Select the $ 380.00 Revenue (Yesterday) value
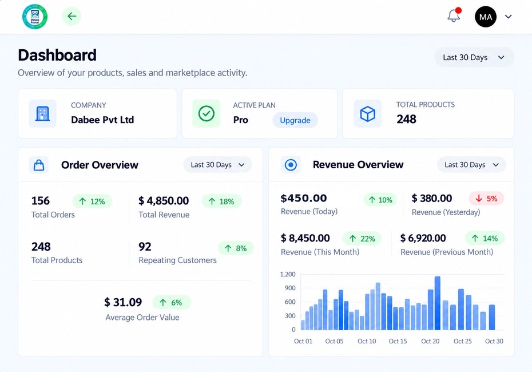This screenshot has width=532, height=372. tap(431, 198)
